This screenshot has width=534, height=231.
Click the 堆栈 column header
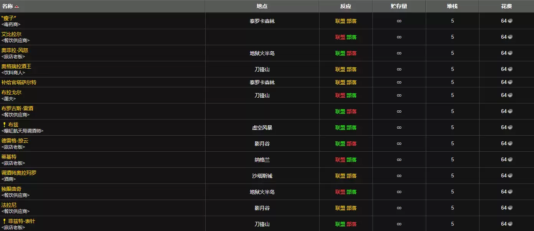pos(452,6)
